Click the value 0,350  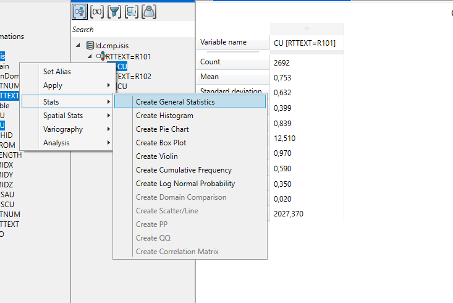(282, 184)
